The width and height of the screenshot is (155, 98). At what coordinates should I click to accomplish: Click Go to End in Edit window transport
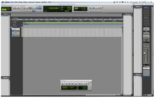click(100, 11)
